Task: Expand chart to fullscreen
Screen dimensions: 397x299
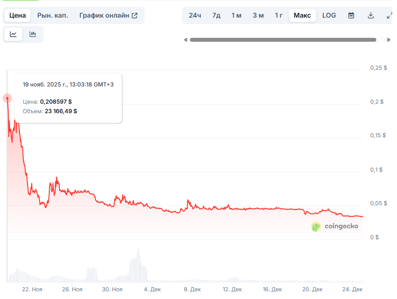Action: (x=389, y=15)
